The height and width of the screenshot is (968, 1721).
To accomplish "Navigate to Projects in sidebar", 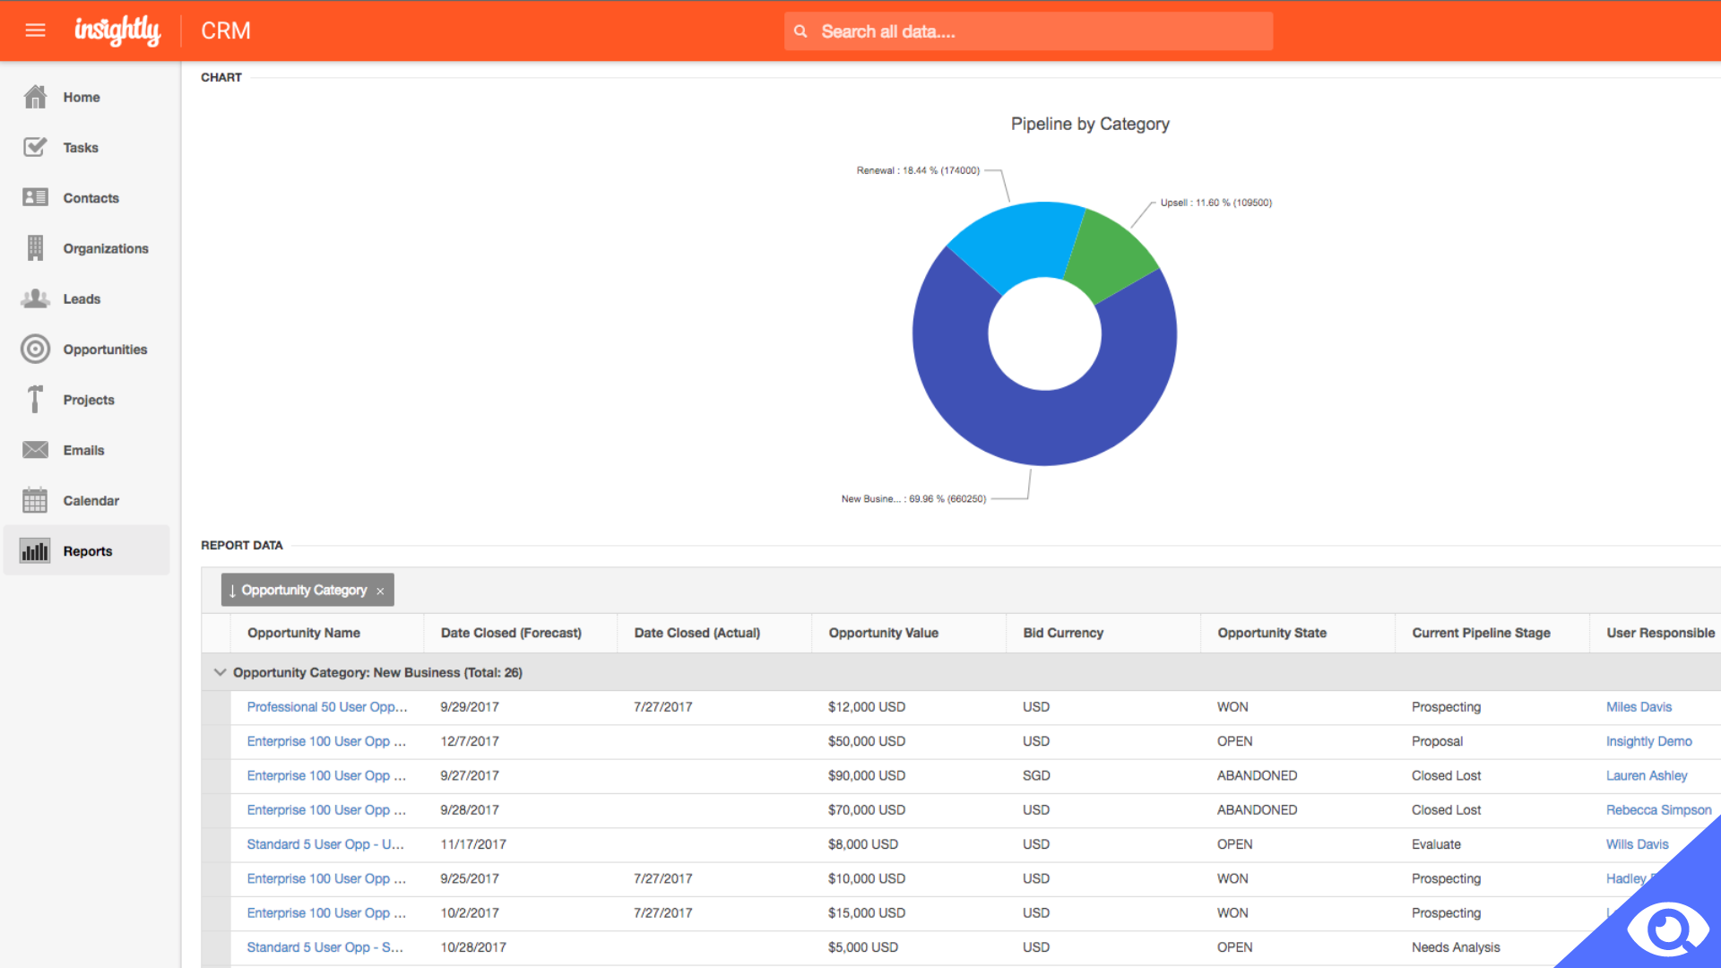I will (90, 400).
